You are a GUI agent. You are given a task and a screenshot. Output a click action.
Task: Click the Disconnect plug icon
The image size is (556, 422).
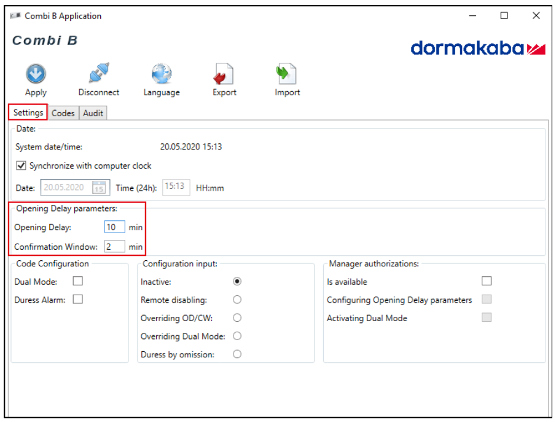click(x=98, y=74)
